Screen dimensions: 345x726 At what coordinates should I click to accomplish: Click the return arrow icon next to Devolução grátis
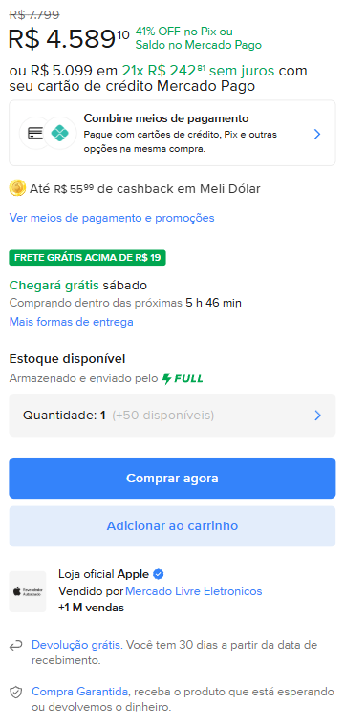[16, 645]
